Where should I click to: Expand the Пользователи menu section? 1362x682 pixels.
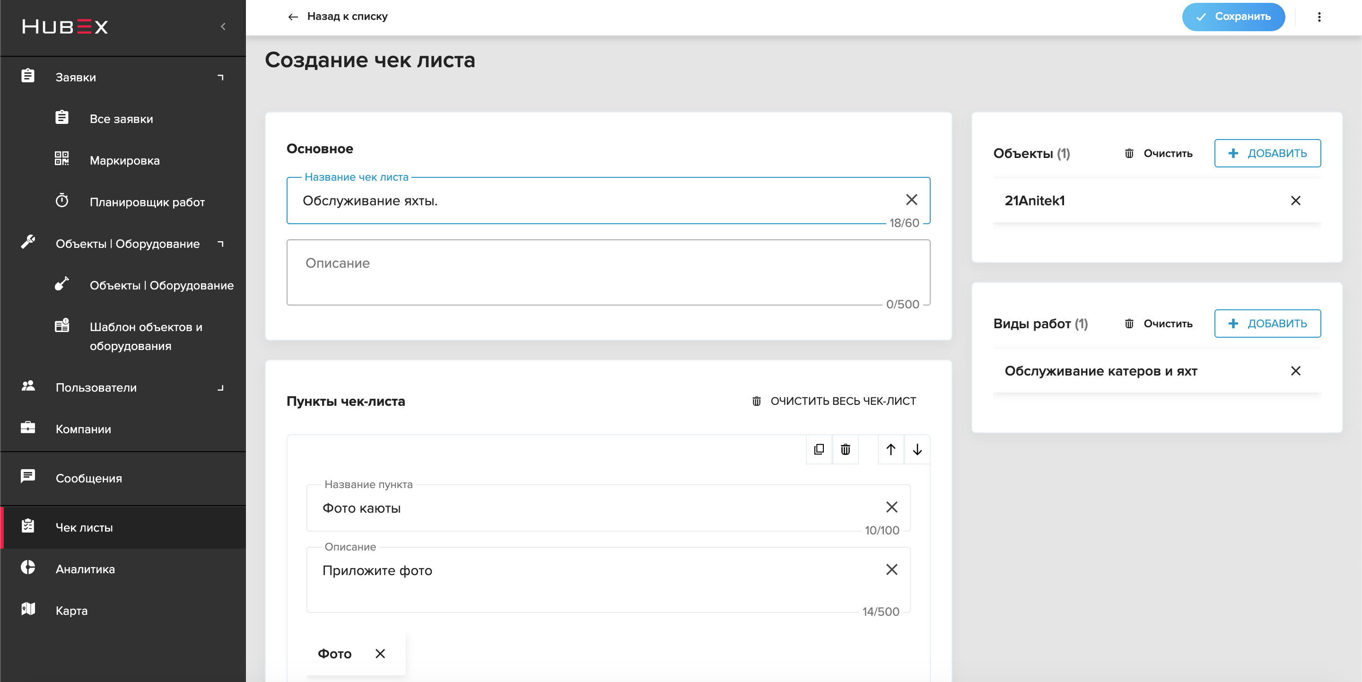pos(220,387)
